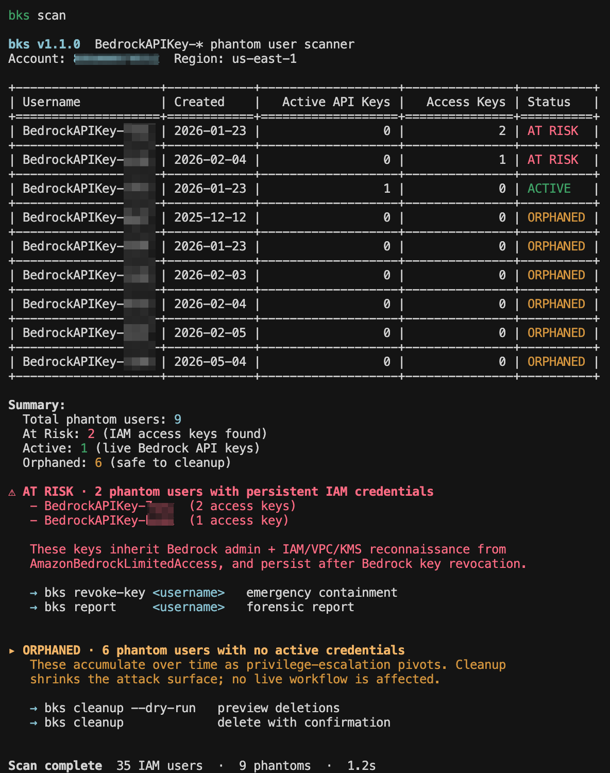Click the BedrockAPIKey username in the 2025-12-12 row

click(x=89, y=217)
